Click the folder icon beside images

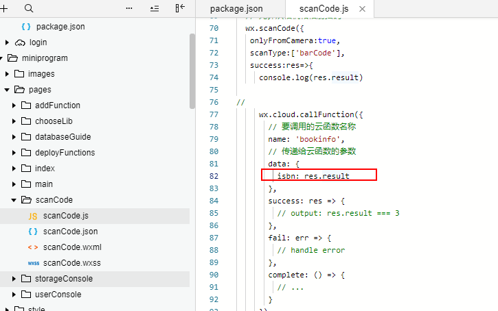tap(19, 74)
